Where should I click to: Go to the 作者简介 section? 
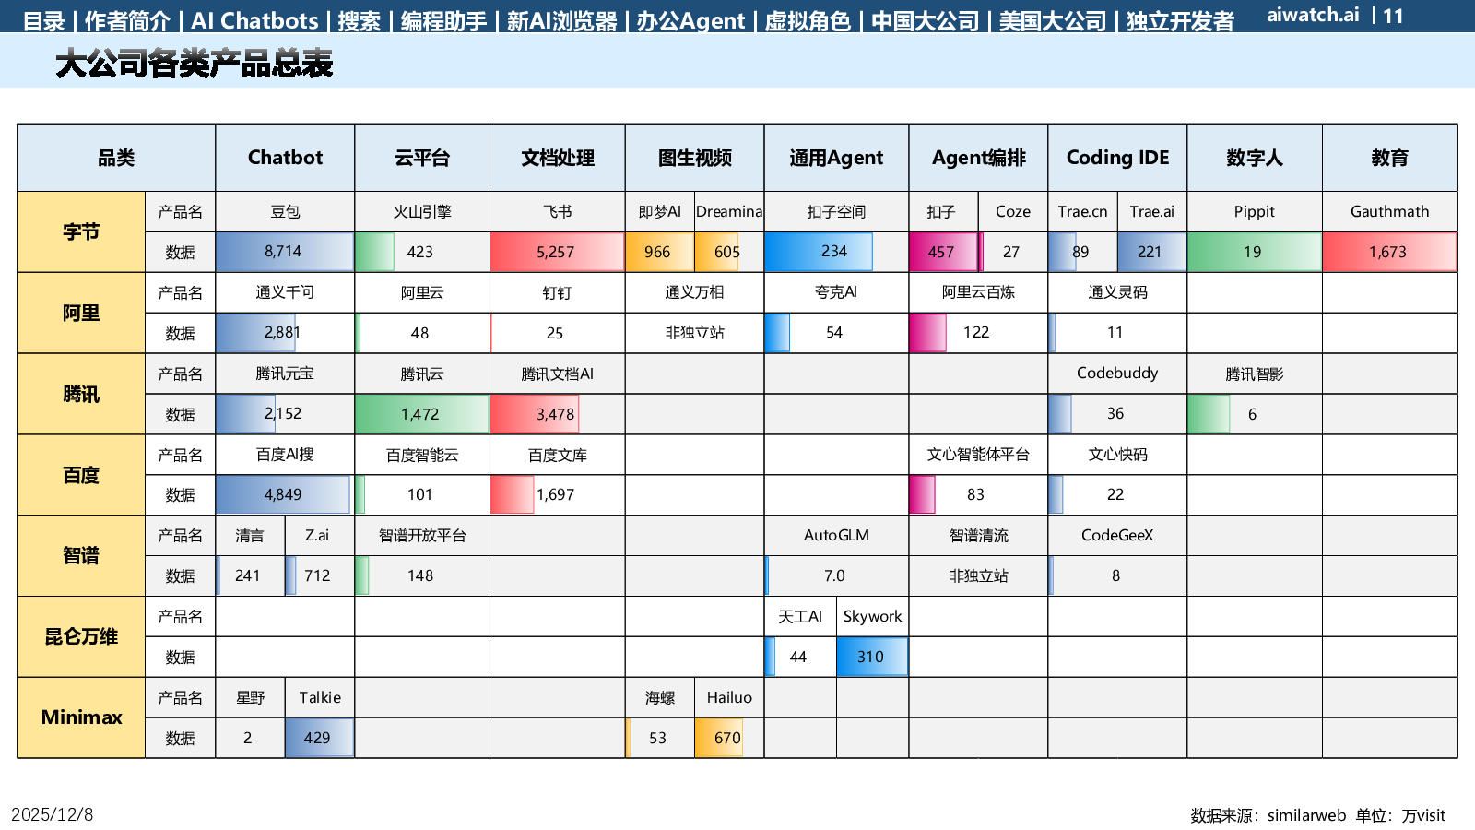pos(127,20)
